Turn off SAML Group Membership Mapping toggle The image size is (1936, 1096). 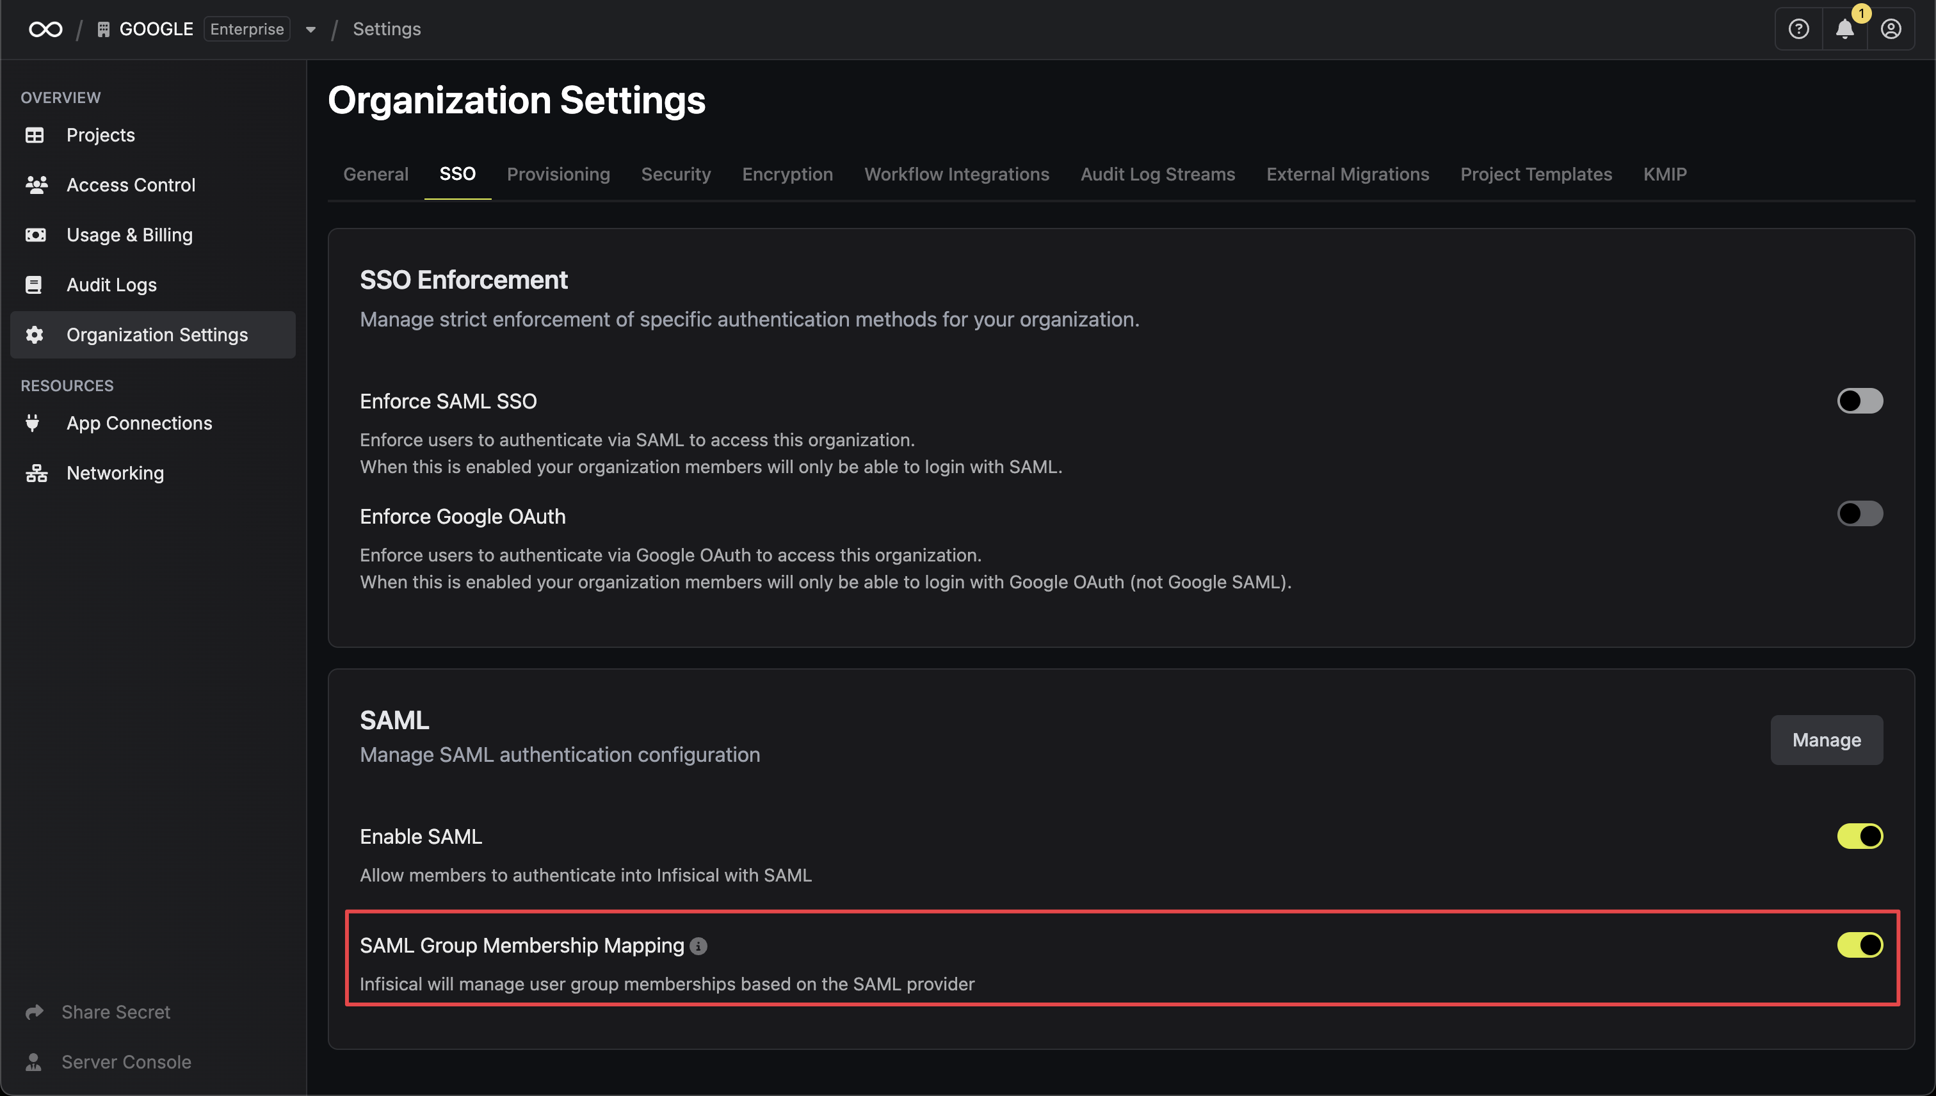1859,946
